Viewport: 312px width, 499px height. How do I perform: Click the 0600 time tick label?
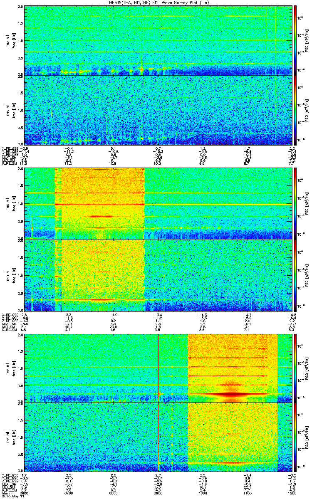coord(25,493)
